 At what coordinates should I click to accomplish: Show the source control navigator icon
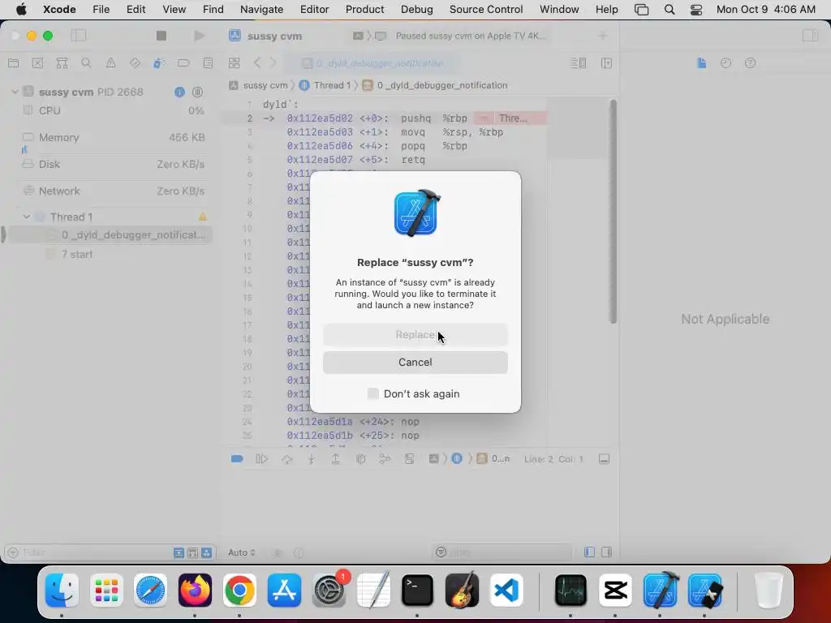[37, 63]
